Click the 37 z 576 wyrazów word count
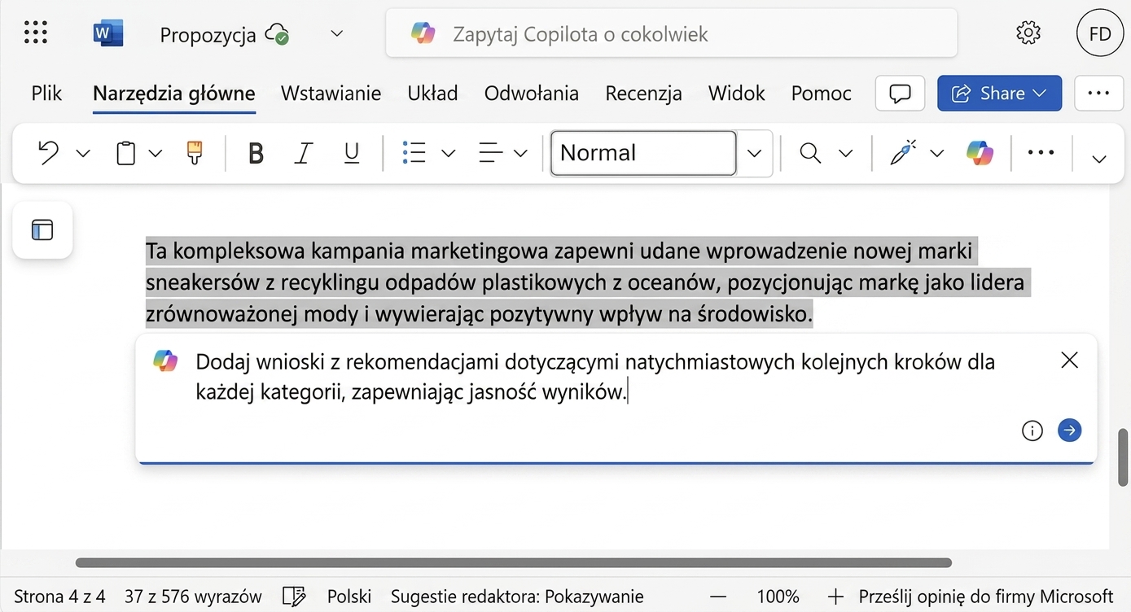This screenshot has height=612, width=1131. tap(193, 597)
